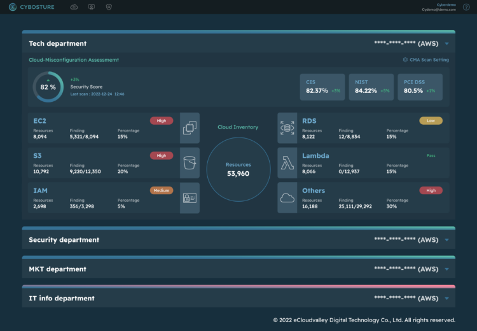Viewport: 477px width, 331px height.
Task: Open help via the question mark icon
Action: coord(467,7)
